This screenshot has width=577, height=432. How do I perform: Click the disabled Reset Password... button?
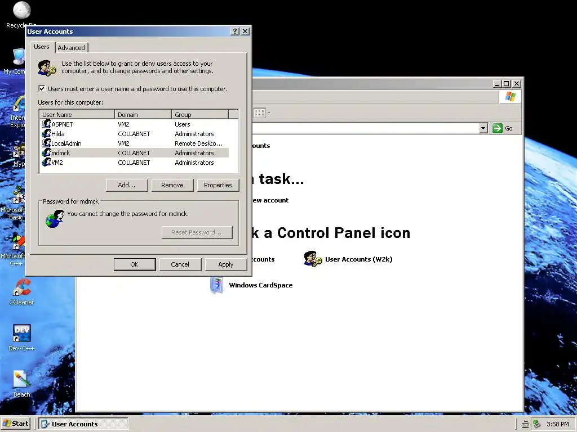point(197,232)
